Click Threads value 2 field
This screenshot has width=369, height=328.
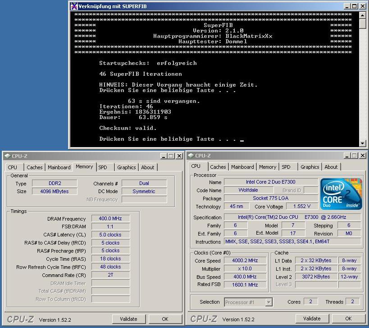[x=352, y=302]
